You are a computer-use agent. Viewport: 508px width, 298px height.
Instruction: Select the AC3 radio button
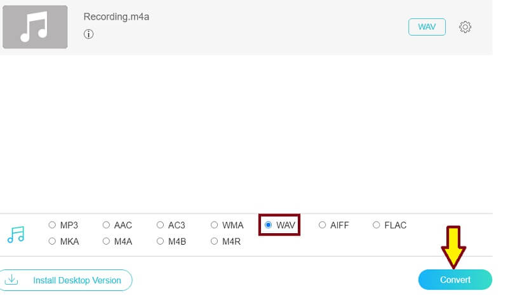point(160,225)
